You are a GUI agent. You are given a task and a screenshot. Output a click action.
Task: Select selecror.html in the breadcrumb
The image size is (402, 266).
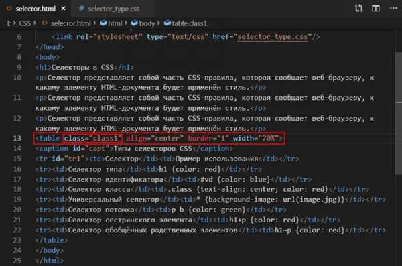coord(71,23)
